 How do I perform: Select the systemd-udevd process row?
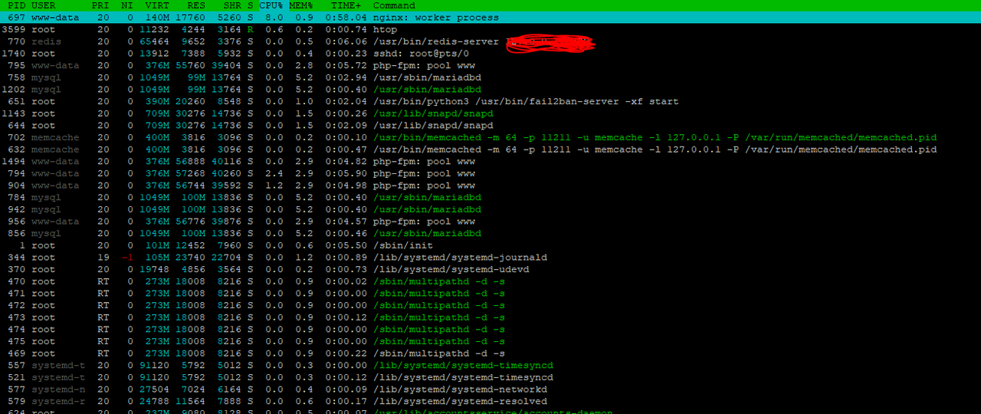(x=490, y=269)
